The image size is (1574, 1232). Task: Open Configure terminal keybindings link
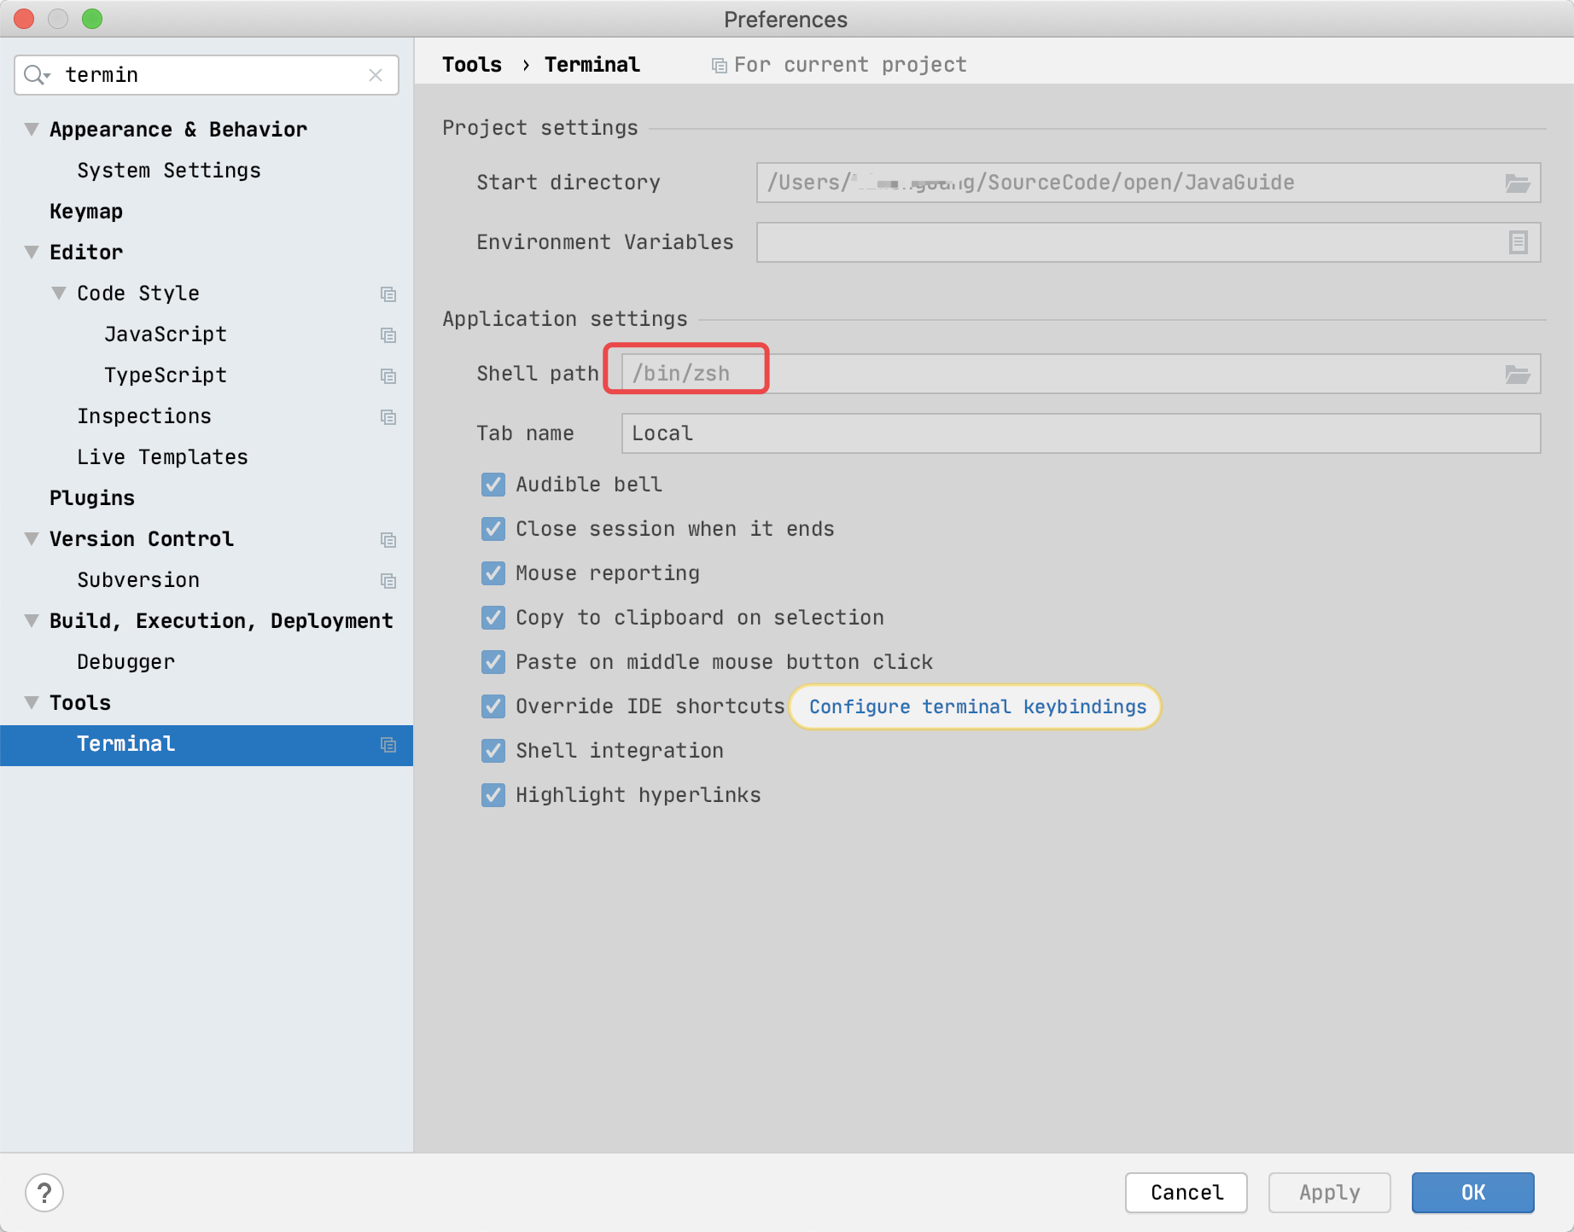pos(977,707)
